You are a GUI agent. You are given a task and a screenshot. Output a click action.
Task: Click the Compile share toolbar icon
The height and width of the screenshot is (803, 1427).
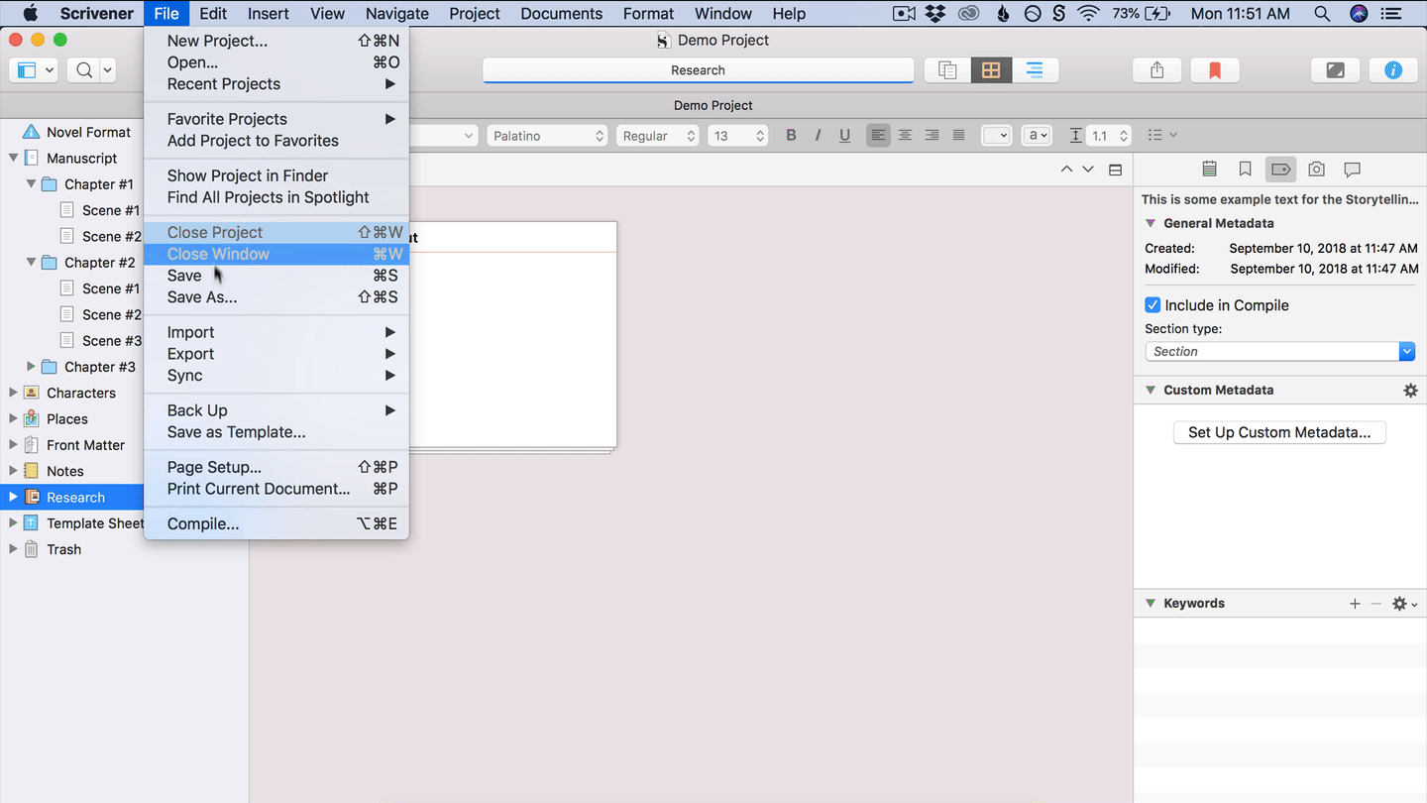pos(1156,70)
